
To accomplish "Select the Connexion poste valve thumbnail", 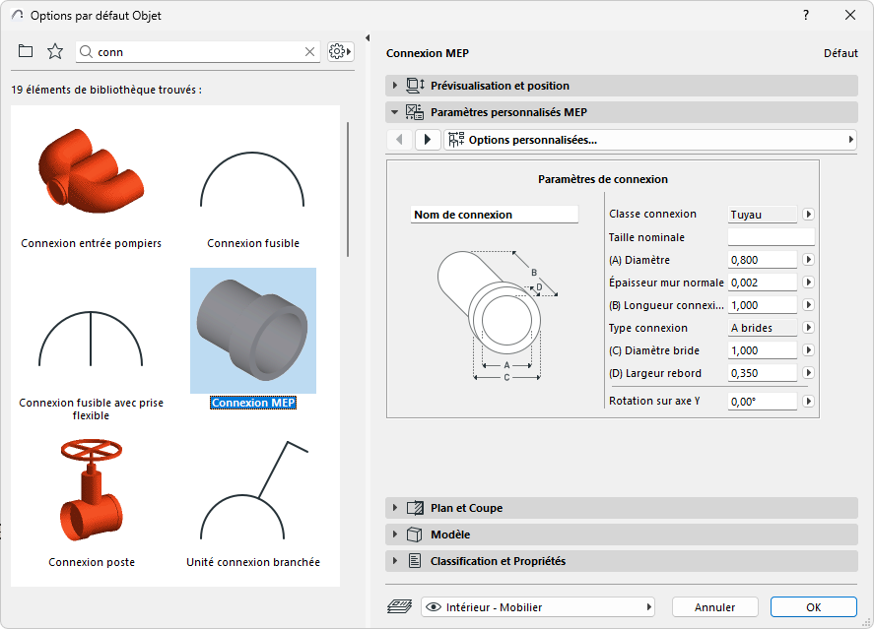I will pos(91,492).
